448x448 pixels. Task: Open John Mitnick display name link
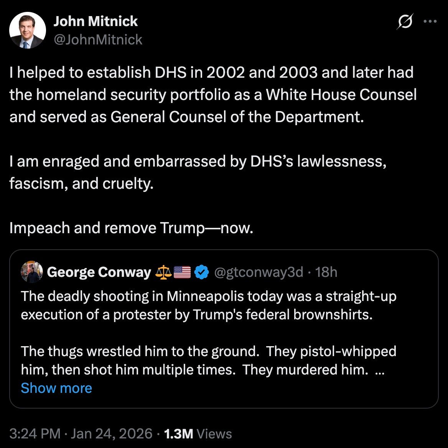[96, 21]
